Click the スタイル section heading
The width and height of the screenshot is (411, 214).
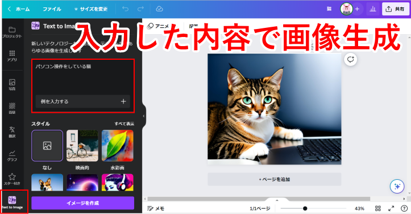click(x=40, y=124)
